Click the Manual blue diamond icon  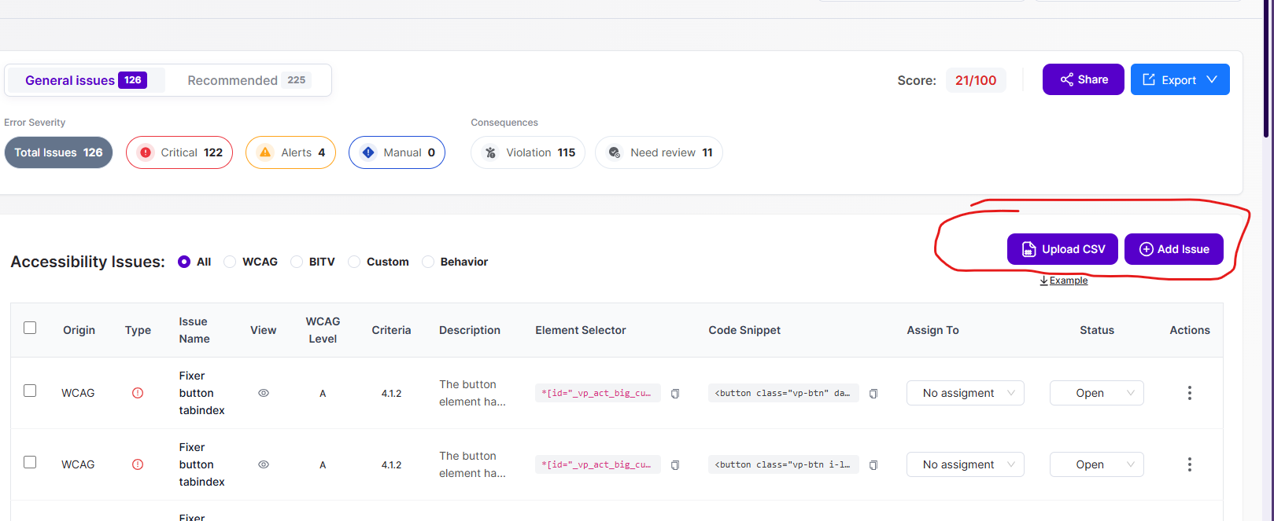click(368, 152)
